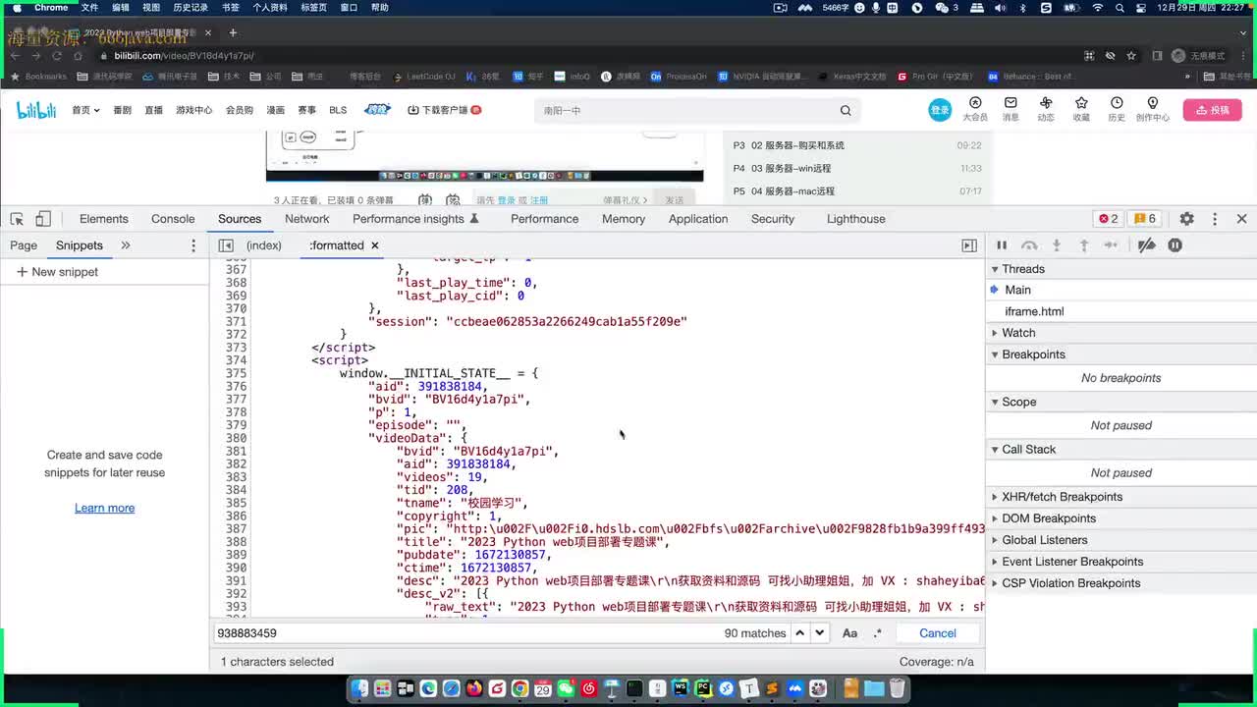Screen dimensions: 1257x707
Task: Select the Page navigator tab
Action: 24,245
